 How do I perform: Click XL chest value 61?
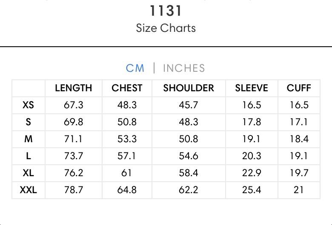[126, 173]
